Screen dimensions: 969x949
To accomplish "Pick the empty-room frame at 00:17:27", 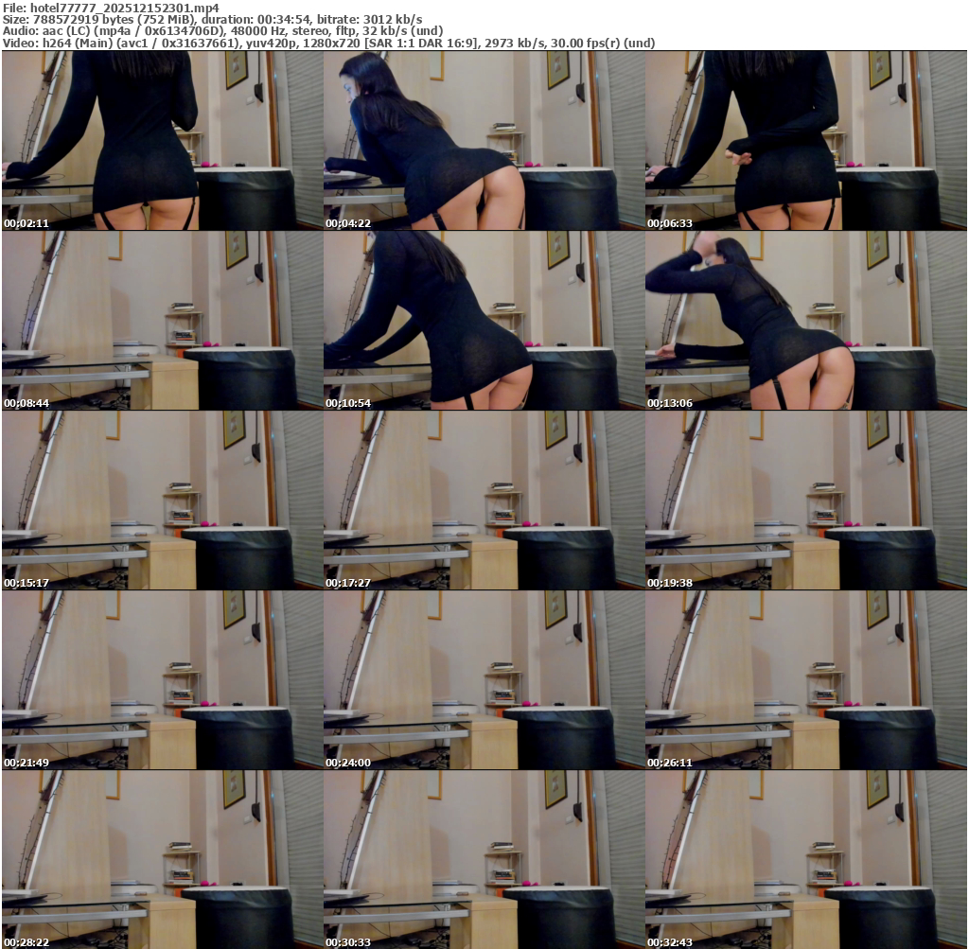I will [484, 500].
